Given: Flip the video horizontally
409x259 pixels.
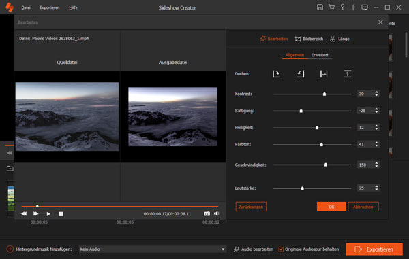Looking at the screenshot, I should [x=324, y=74].
